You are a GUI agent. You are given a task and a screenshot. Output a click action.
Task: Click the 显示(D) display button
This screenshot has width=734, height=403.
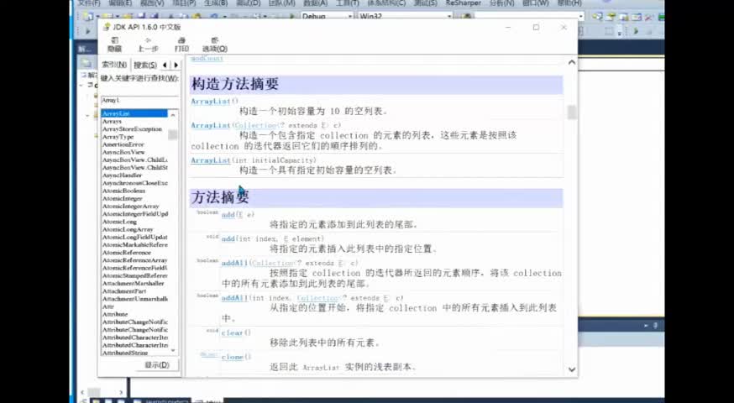[x=157, y=364]
